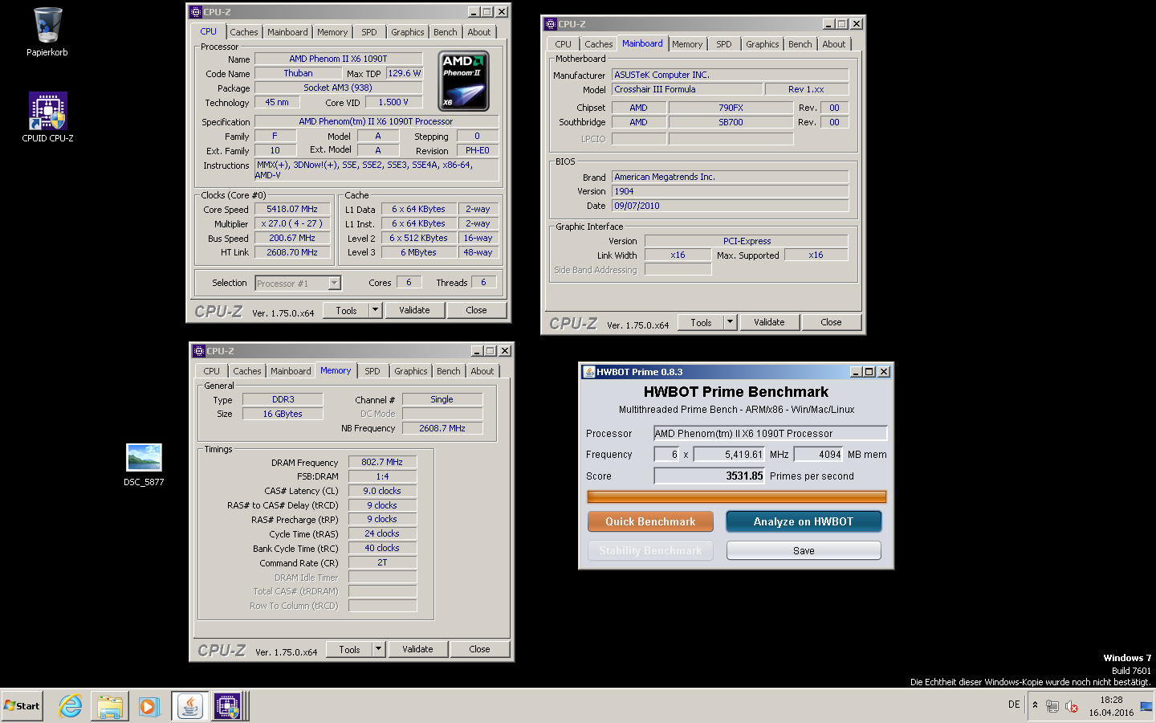Expand Tools dropdown arrow in Memory window
The width and height of the screenshot is (1156, 723).
tap(378, 649)
